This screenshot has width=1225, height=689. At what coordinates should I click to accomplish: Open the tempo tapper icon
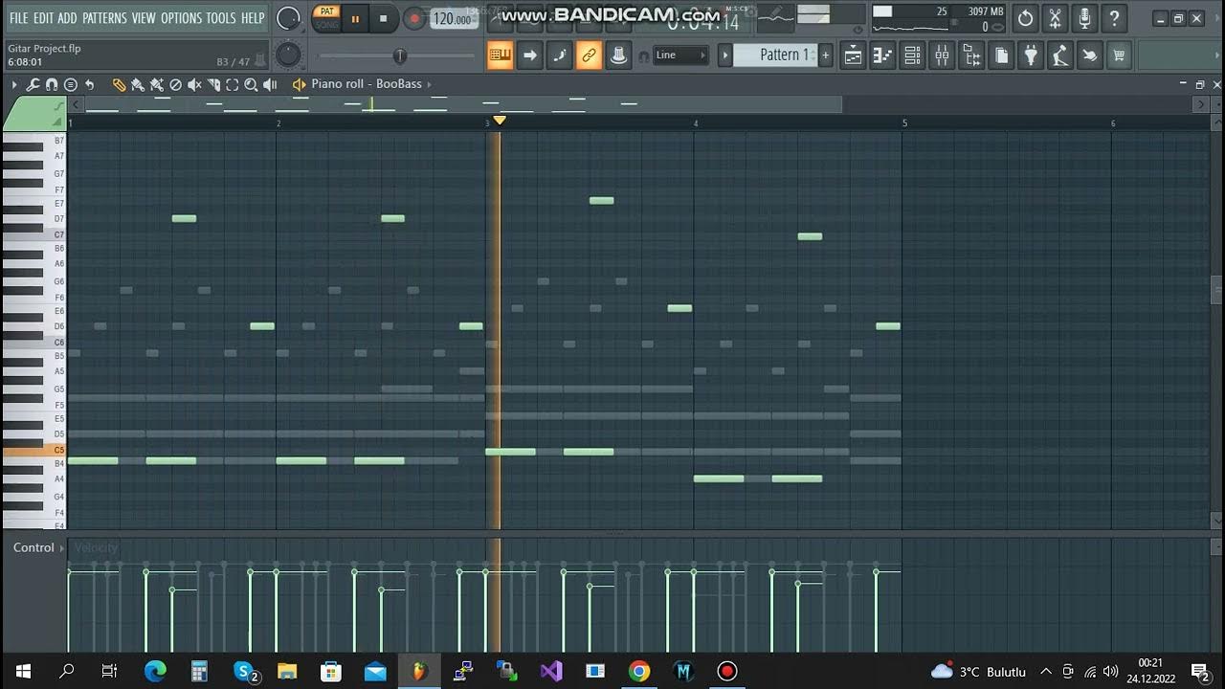pos(1060,56)
